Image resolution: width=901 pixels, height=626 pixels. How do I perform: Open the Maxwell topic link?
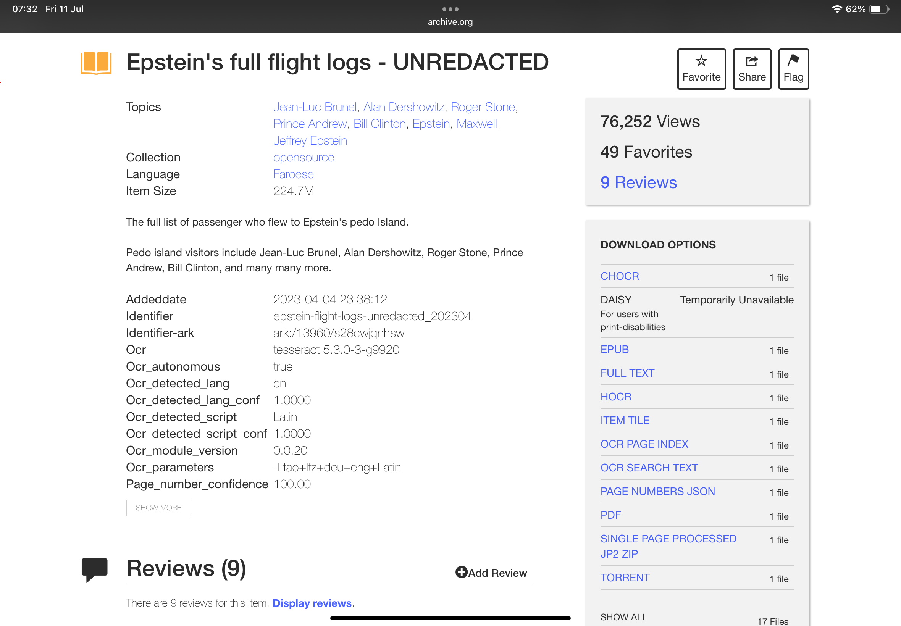(476, 124)
